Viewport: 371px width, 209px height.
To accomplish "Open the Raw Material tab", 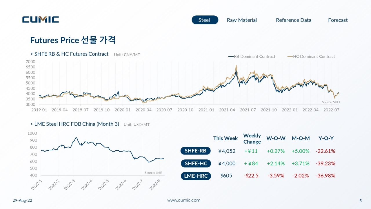I will pyautogui.click(x=242, y=20).
